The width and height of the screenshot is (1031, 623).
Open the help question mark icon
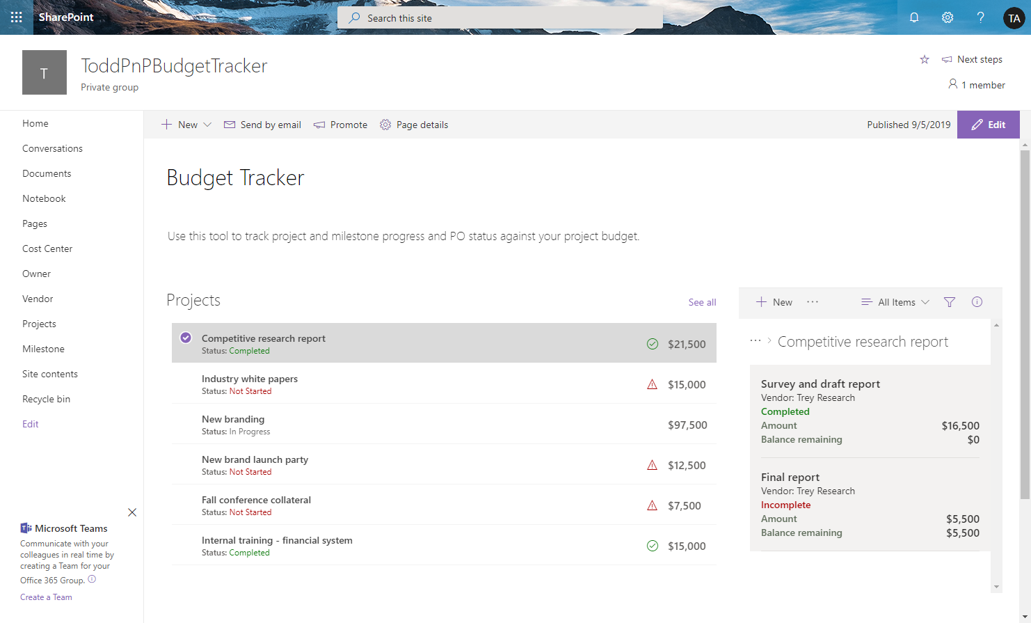tap(981, 17)
